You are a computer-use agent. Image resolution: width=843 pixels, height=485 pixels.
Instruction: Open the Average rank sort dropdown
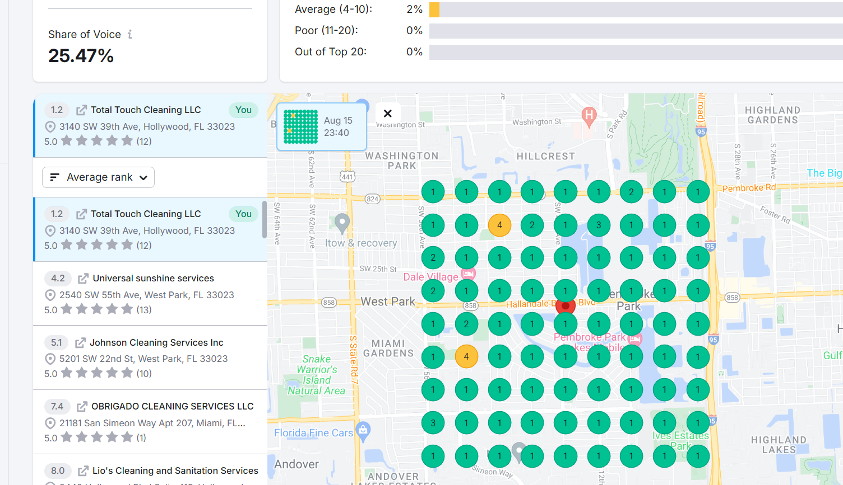click(98, 177)
